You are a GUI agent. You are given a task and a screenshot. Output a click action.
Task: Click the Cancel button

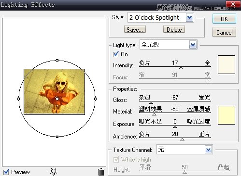point(224,33)
